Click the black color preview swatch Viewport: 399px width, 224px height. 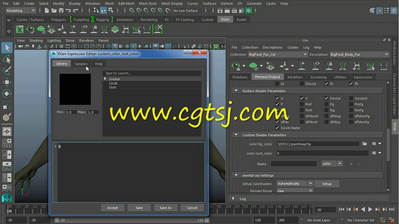[75, 89]
